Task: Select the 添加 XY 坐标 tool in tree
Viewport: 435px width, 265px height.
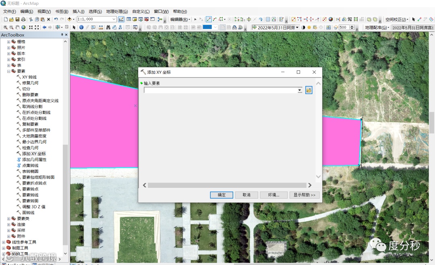Action: click(34, 154)
